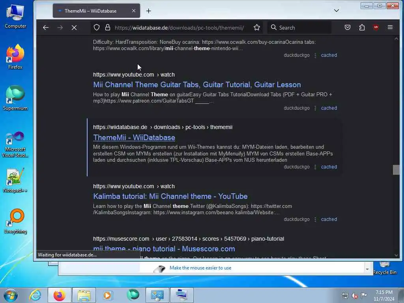Click the page vertical scrollbar thumb
404x303 pixels.
pyautogui.click(x=396, y=170)
